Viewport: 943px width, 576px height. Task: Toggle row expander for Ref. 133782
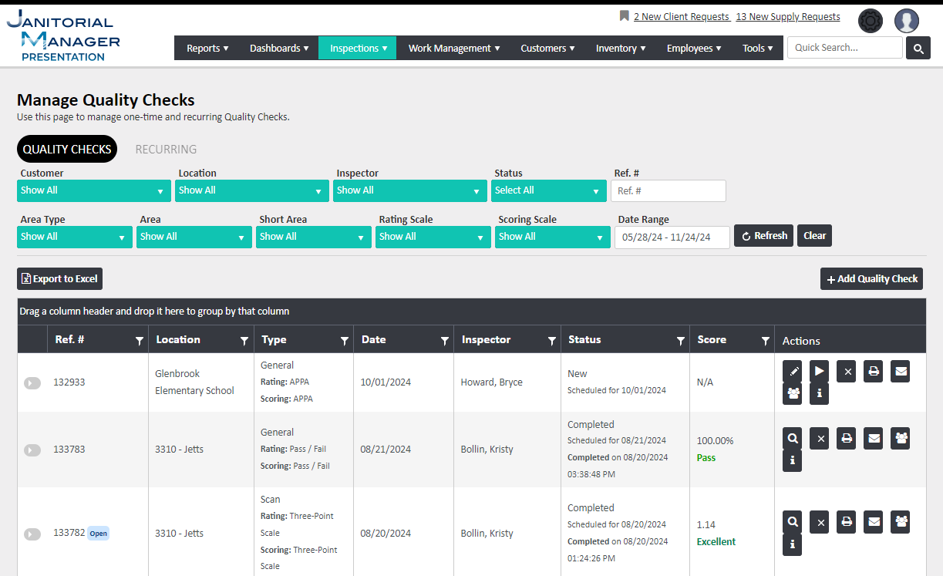(x=32, y=534)
